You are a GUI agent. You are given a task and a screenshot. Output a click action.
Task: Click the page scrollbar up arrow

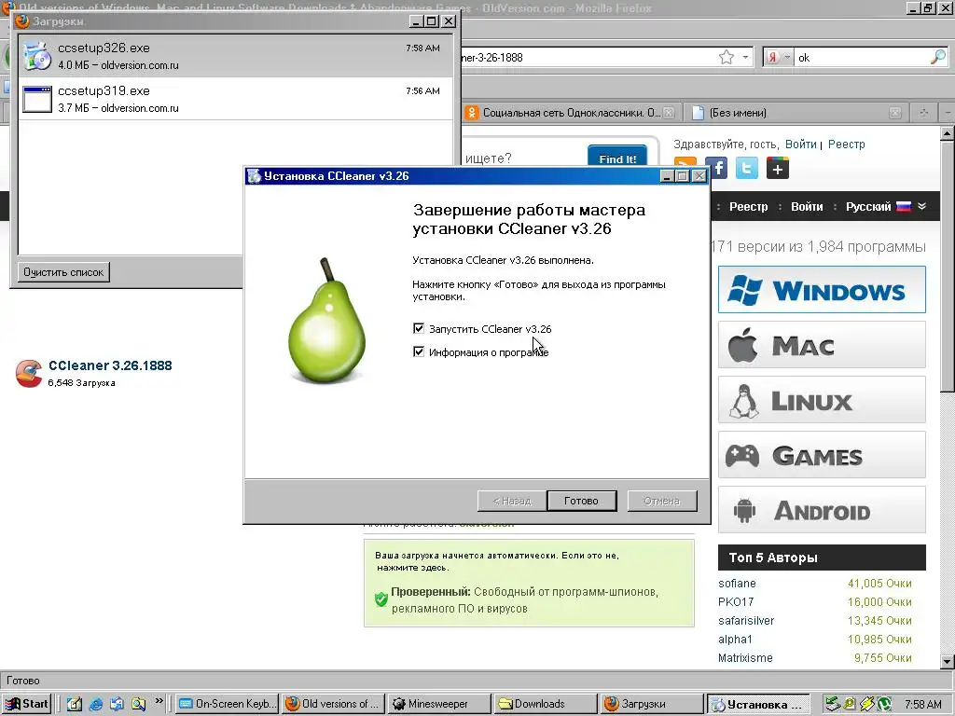948,132
